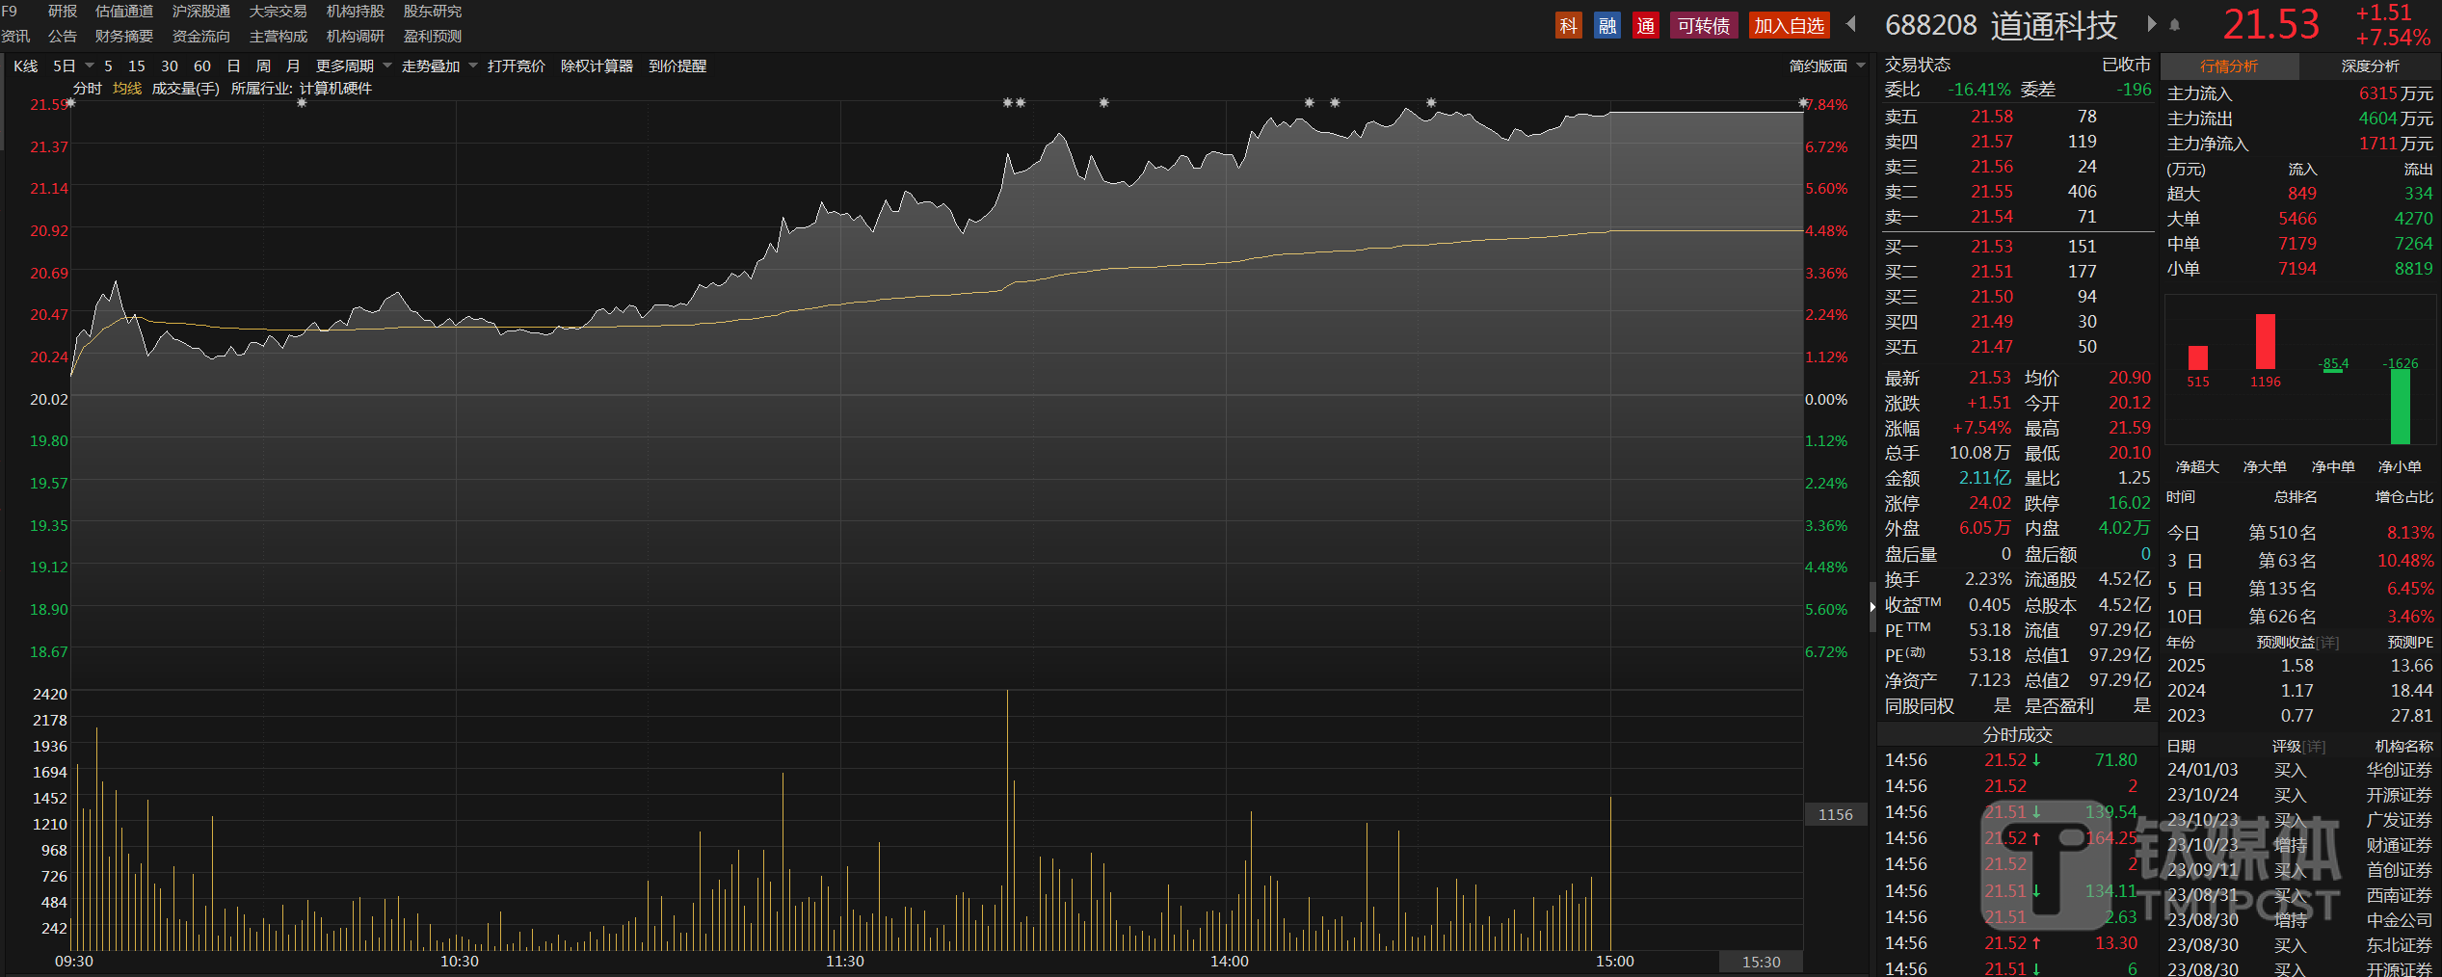Image resolution: width=2442 pixels, height=977 pixels.
Task: Switch to the 深度分析 tab
Action: (2370, 66)
